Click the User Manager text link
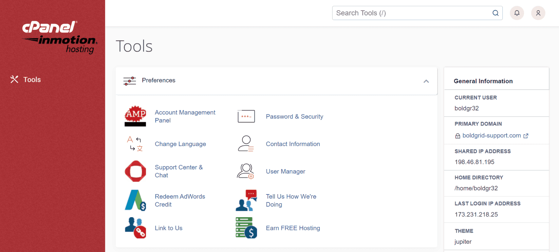This screenshot has height=252, width=559. (x=286, y=171)
